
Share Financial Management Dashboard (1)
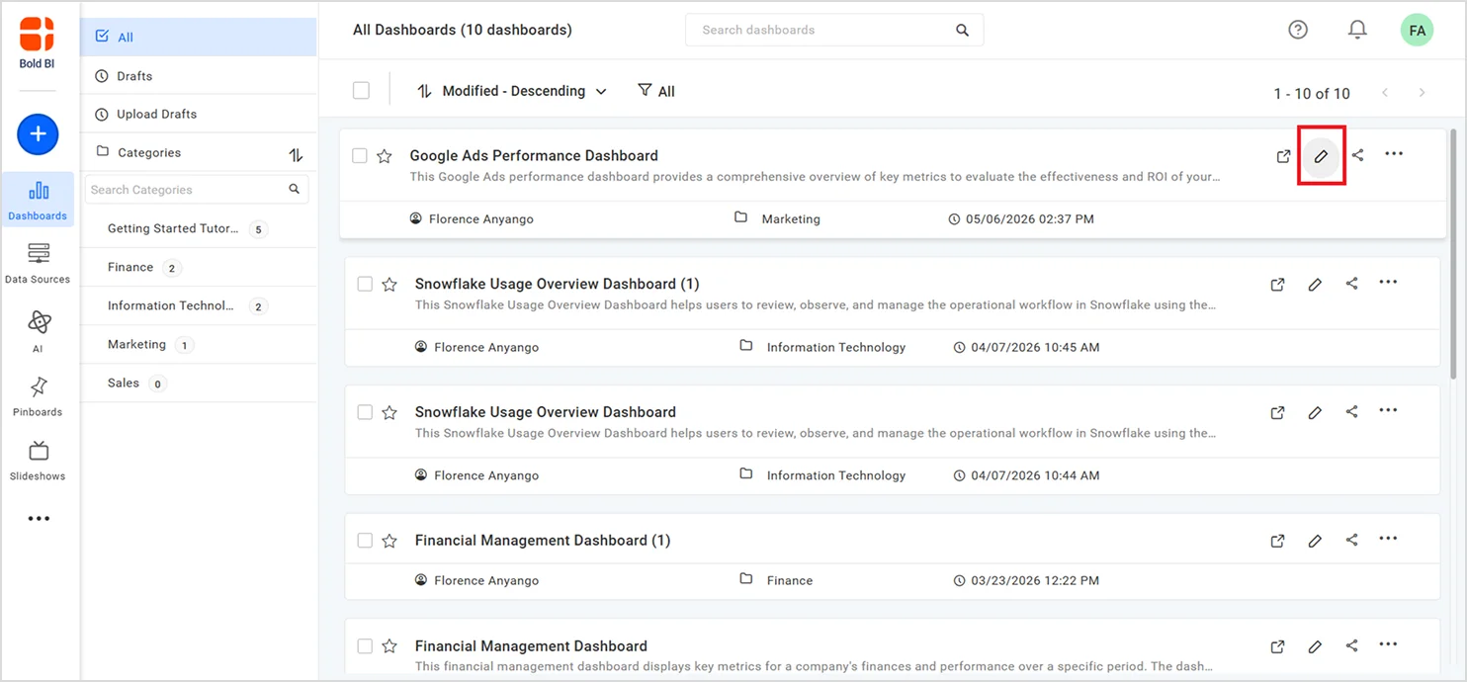[x=1351, y=541]
